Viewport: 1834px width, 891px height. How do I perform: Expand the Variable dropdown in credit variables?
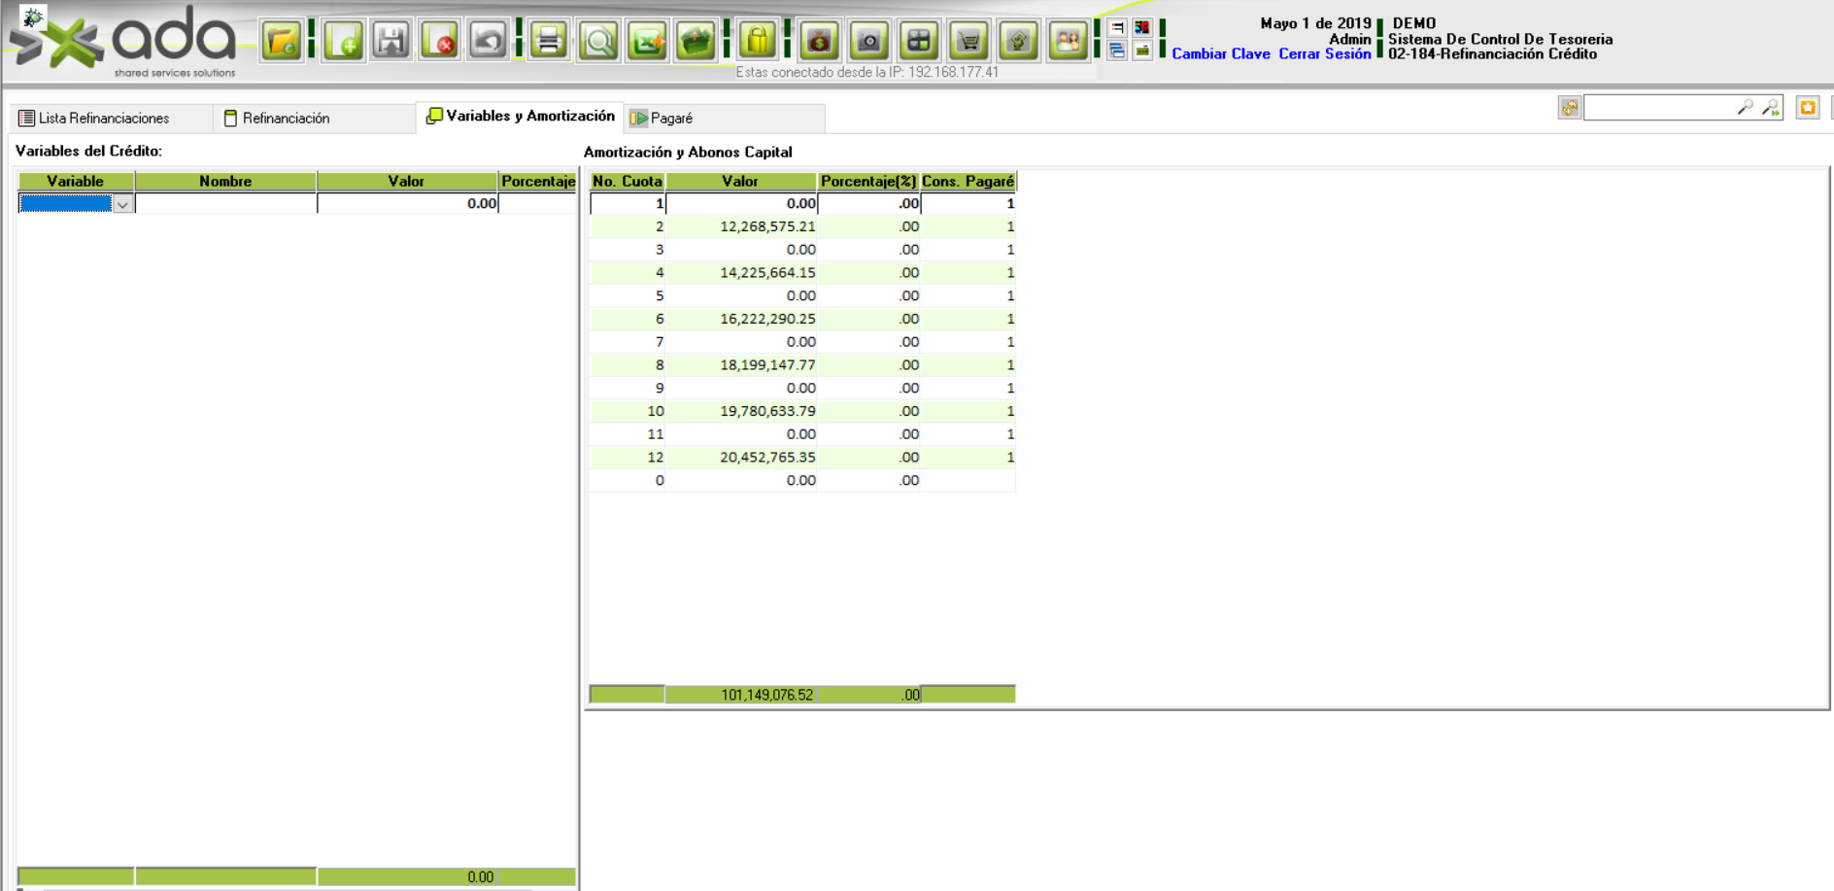[x=122, y=204]
